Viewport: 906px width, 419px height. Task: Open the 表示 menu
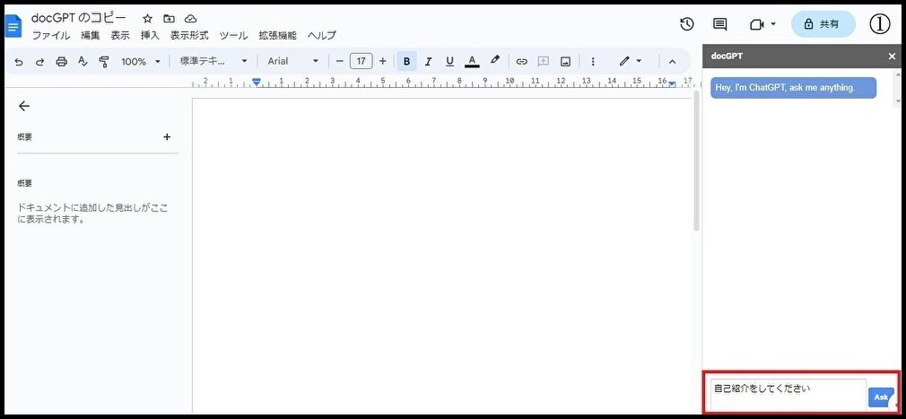pyautogui.click(x=120, y=36)
